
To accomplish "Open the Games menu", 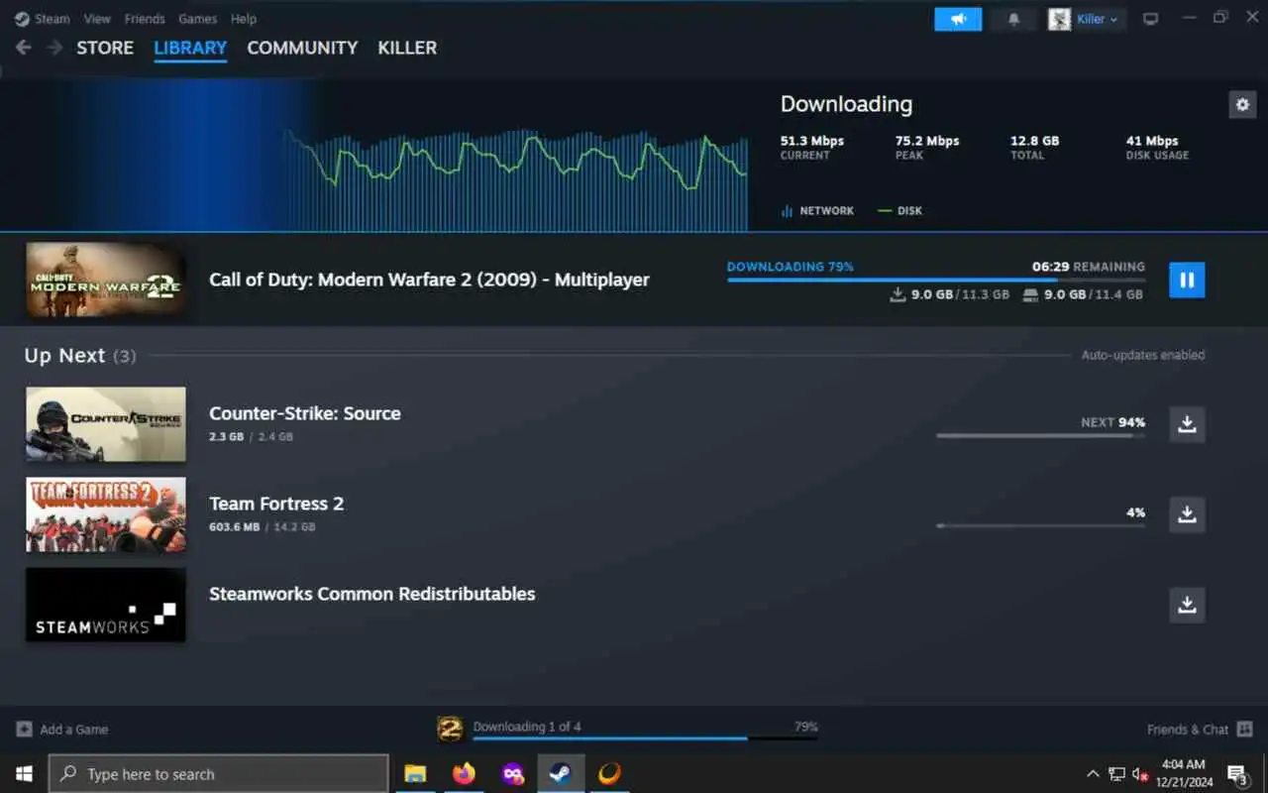I will pos(198,19).
